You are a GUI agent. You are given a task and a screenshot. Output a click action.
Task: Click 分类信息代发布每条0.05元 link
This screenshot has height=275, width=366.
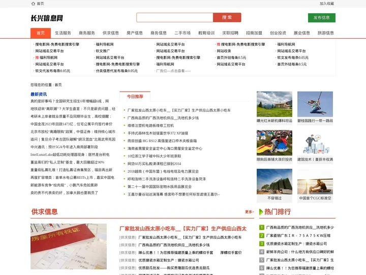(117, 71)
